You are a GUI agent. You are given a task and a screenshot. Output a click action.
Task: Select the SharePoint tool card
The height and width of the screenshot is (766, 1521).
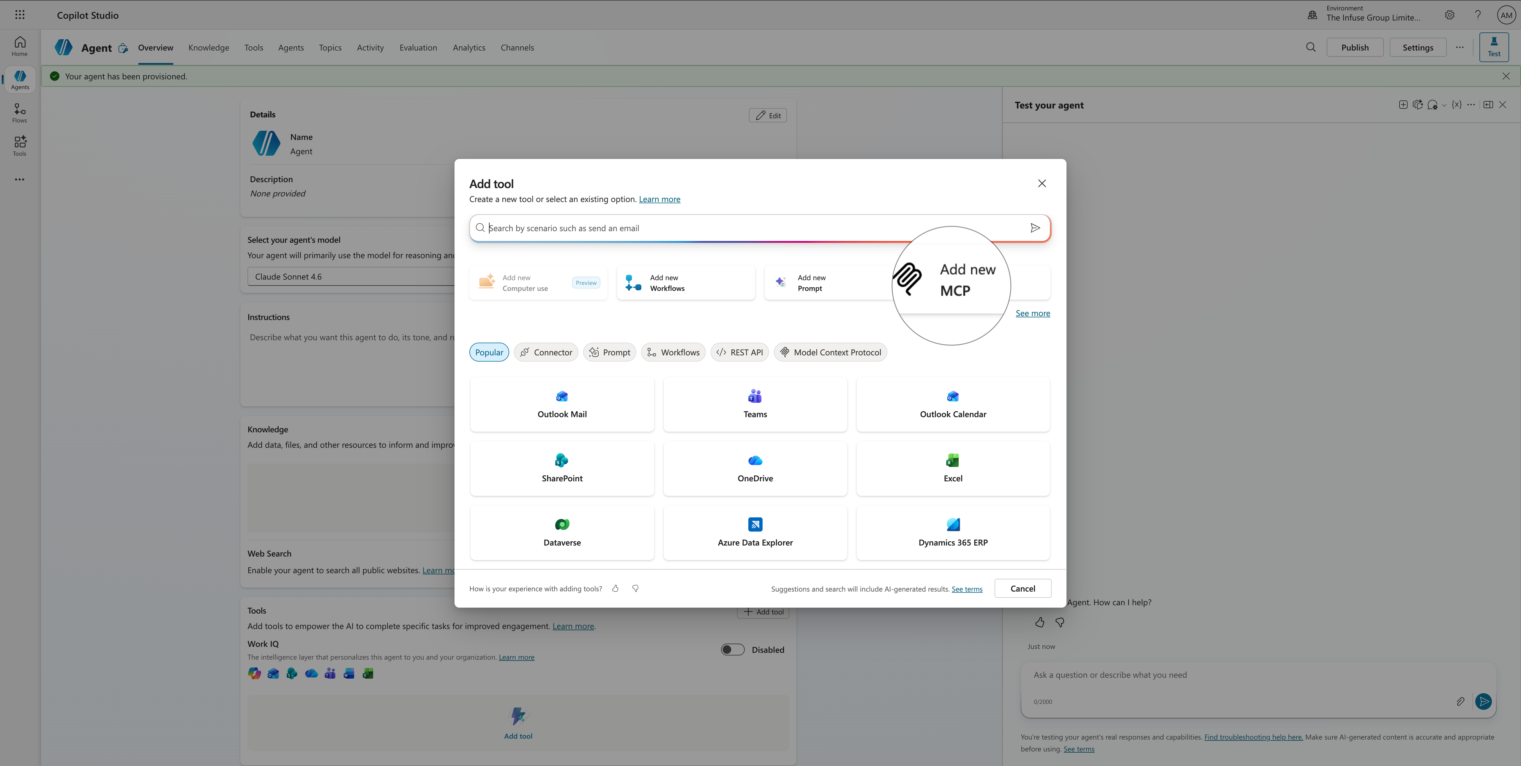click(562, 468)
